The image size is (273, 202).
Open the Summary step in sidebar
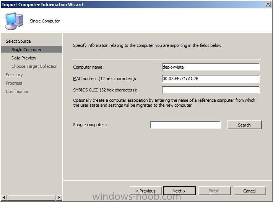(x=14, y=75)
